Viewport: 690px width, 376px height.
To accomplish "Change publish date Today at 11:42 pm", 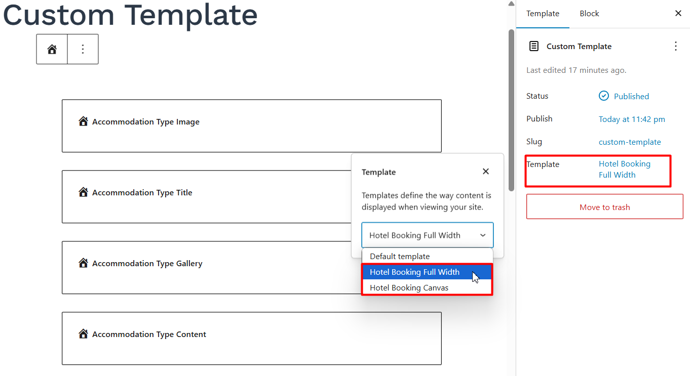I will click(632, 119).
